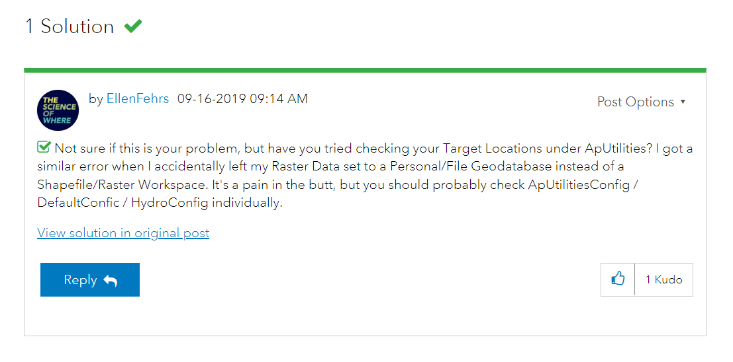Click the small arrow beside Post Options
This screenshot has width=733, height=362.
coord(683,102)
